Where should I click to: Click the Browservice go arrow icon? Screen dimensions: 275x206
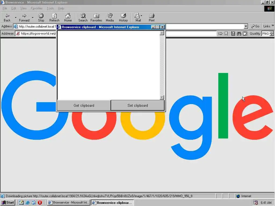tap(220, 34)
